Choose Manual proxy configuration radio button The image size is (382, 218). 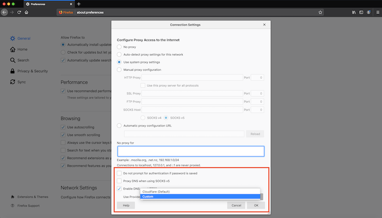[119, 70]
